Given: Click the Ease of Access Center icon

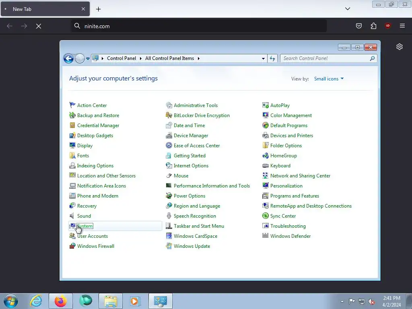Looking at the screenshot, I should 169,145.
